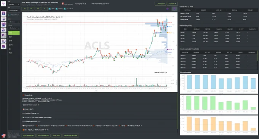The image size is (259, 139).
Task: Select the TWIN ticker in the list
Action: [14, 53]
